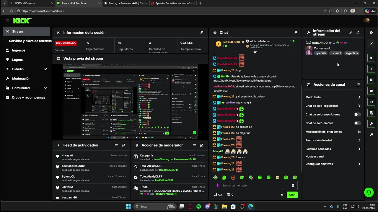Collapse the chat leaderboard arrow
The width and height of the screenshot is (378, 212).
pos(255,52)
